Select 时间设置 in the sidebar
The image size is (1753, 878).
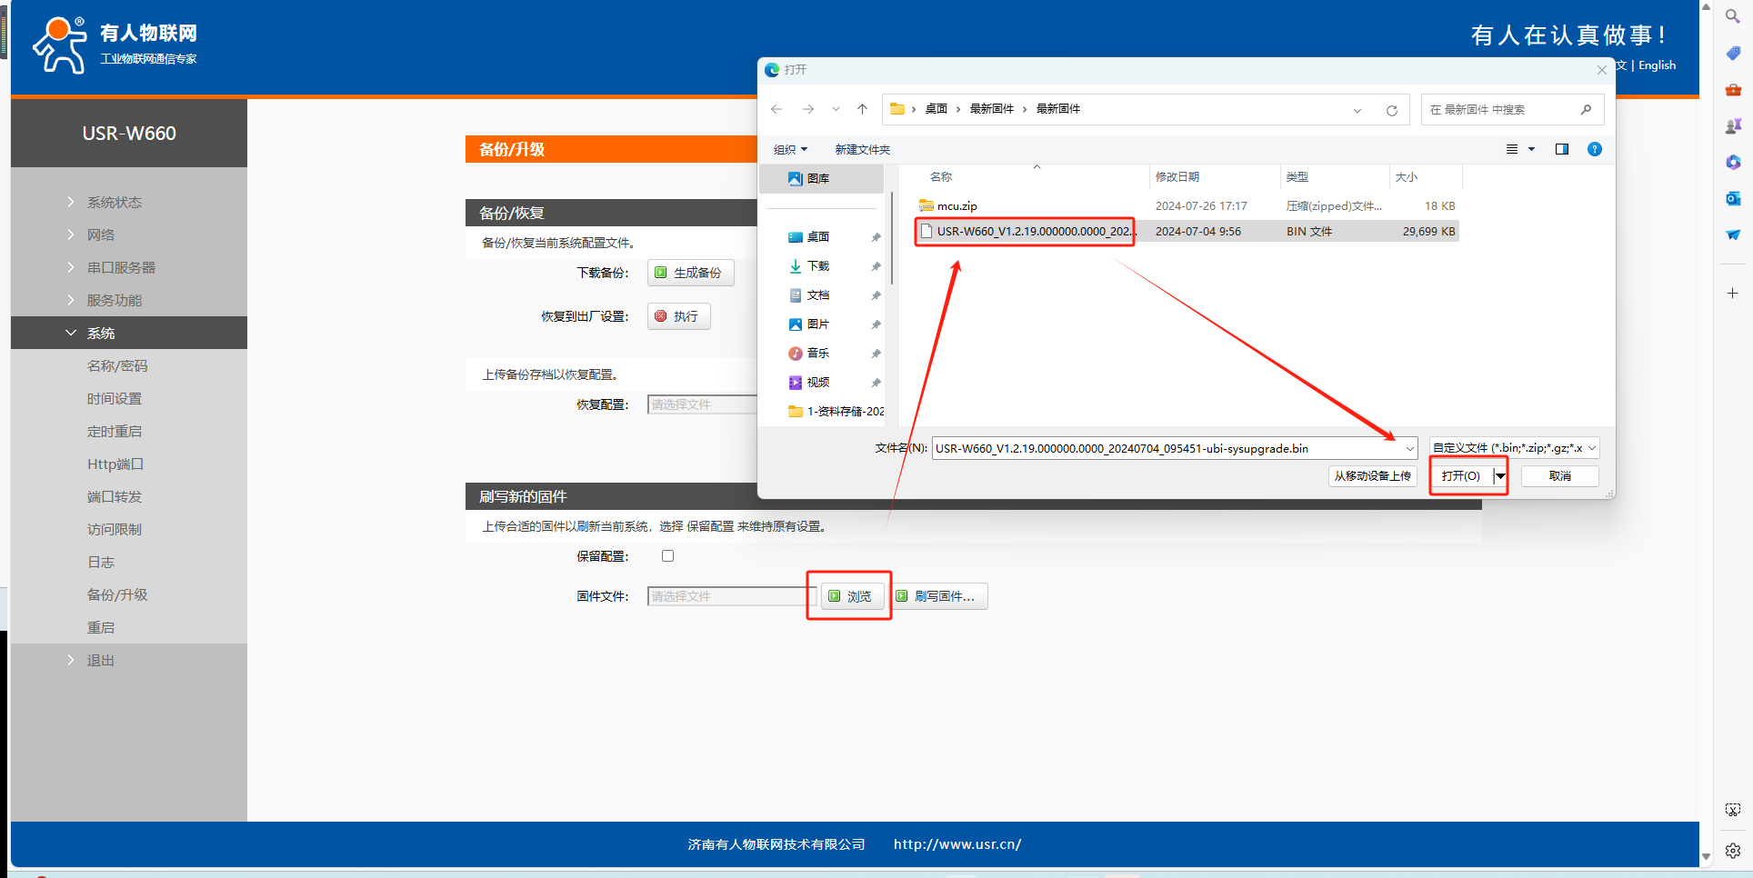coord(115,398)
